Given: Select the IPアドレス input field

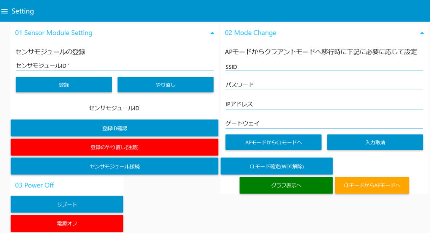Looking at the screenshot, I should click(324, 104).
